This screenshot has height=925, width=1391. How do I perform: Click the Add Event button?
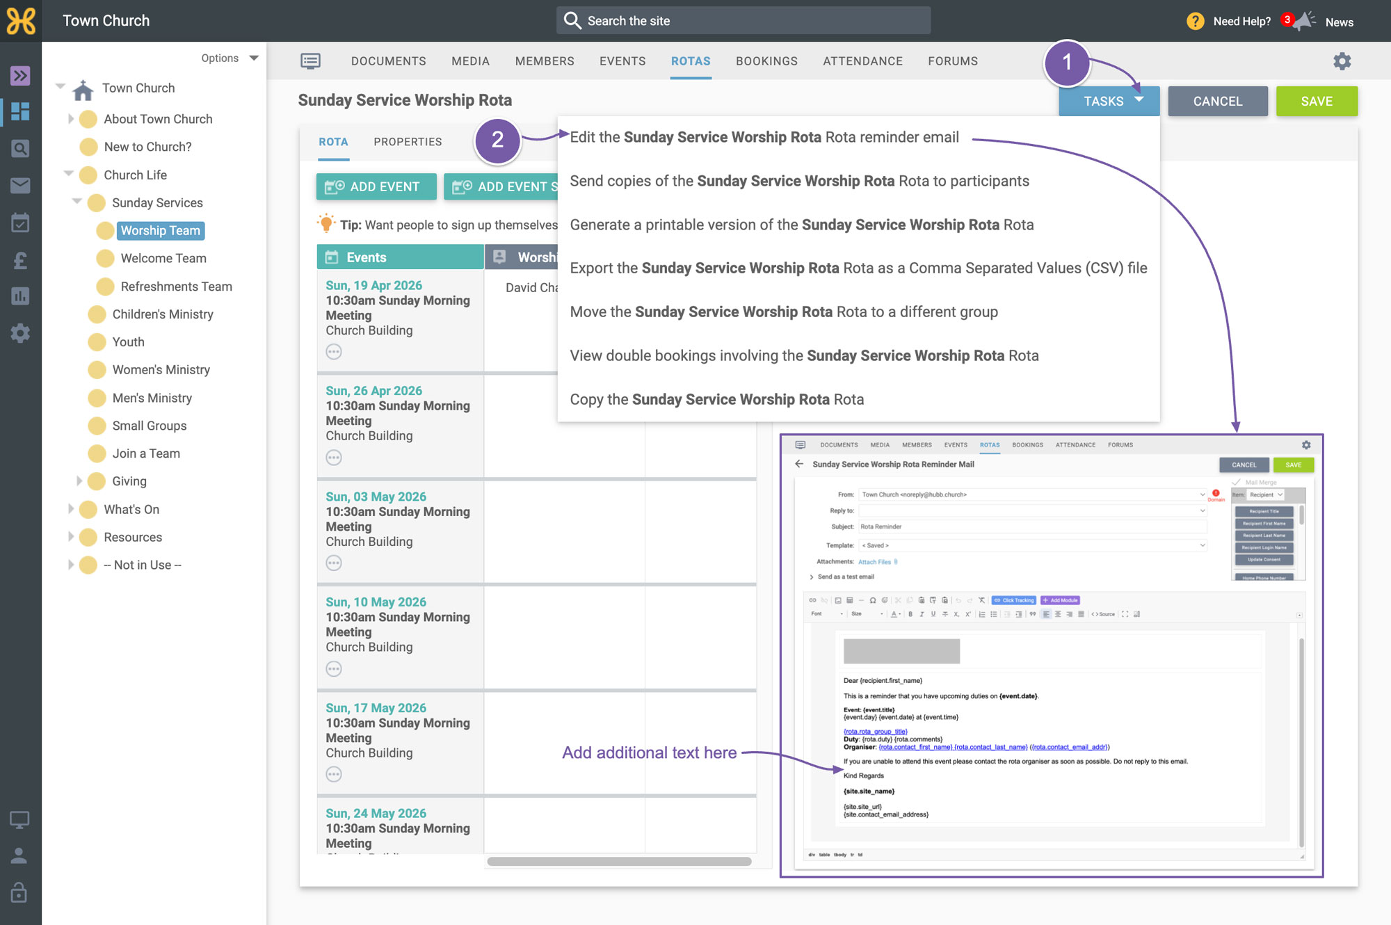tap(376, 186)
